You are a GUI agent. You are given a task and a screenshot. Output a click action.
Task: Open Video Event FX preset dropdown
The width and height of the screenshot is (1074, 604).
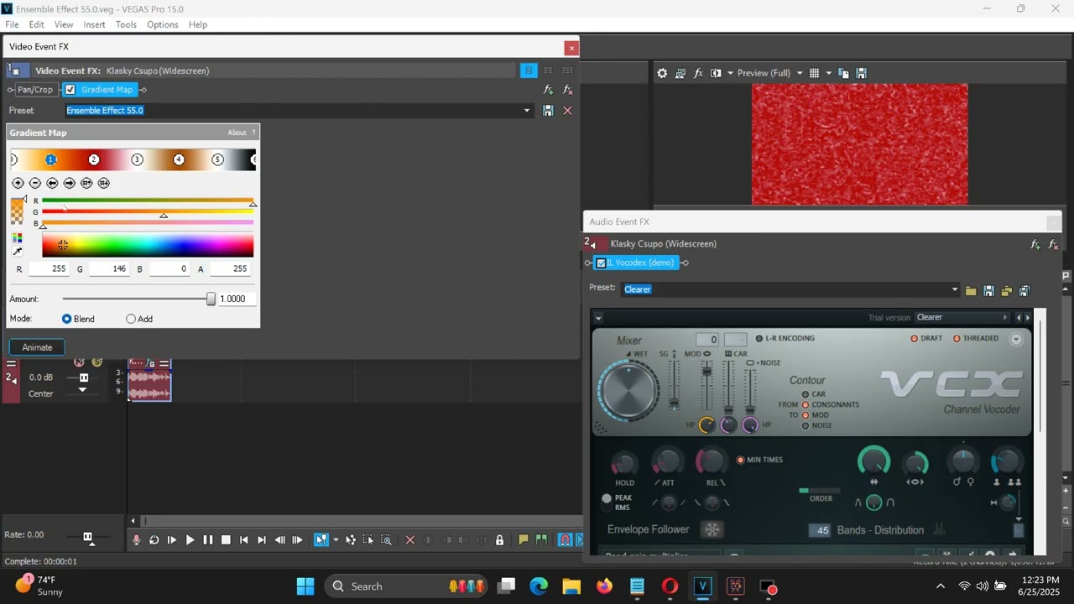(527, 111)
